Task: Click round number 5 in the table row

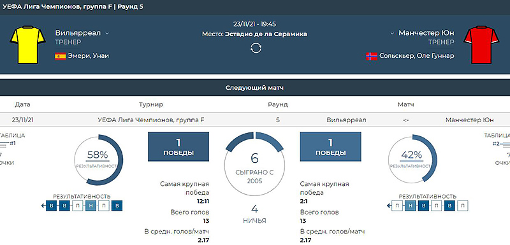Action: point(278,120)
